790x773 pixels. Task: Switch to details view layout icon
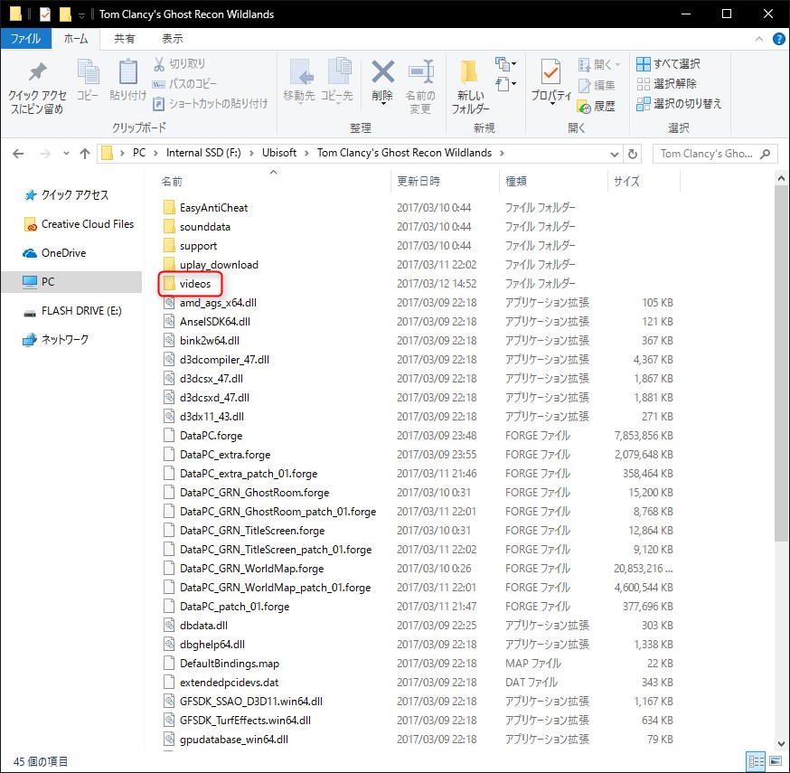[x=756, y=761]
